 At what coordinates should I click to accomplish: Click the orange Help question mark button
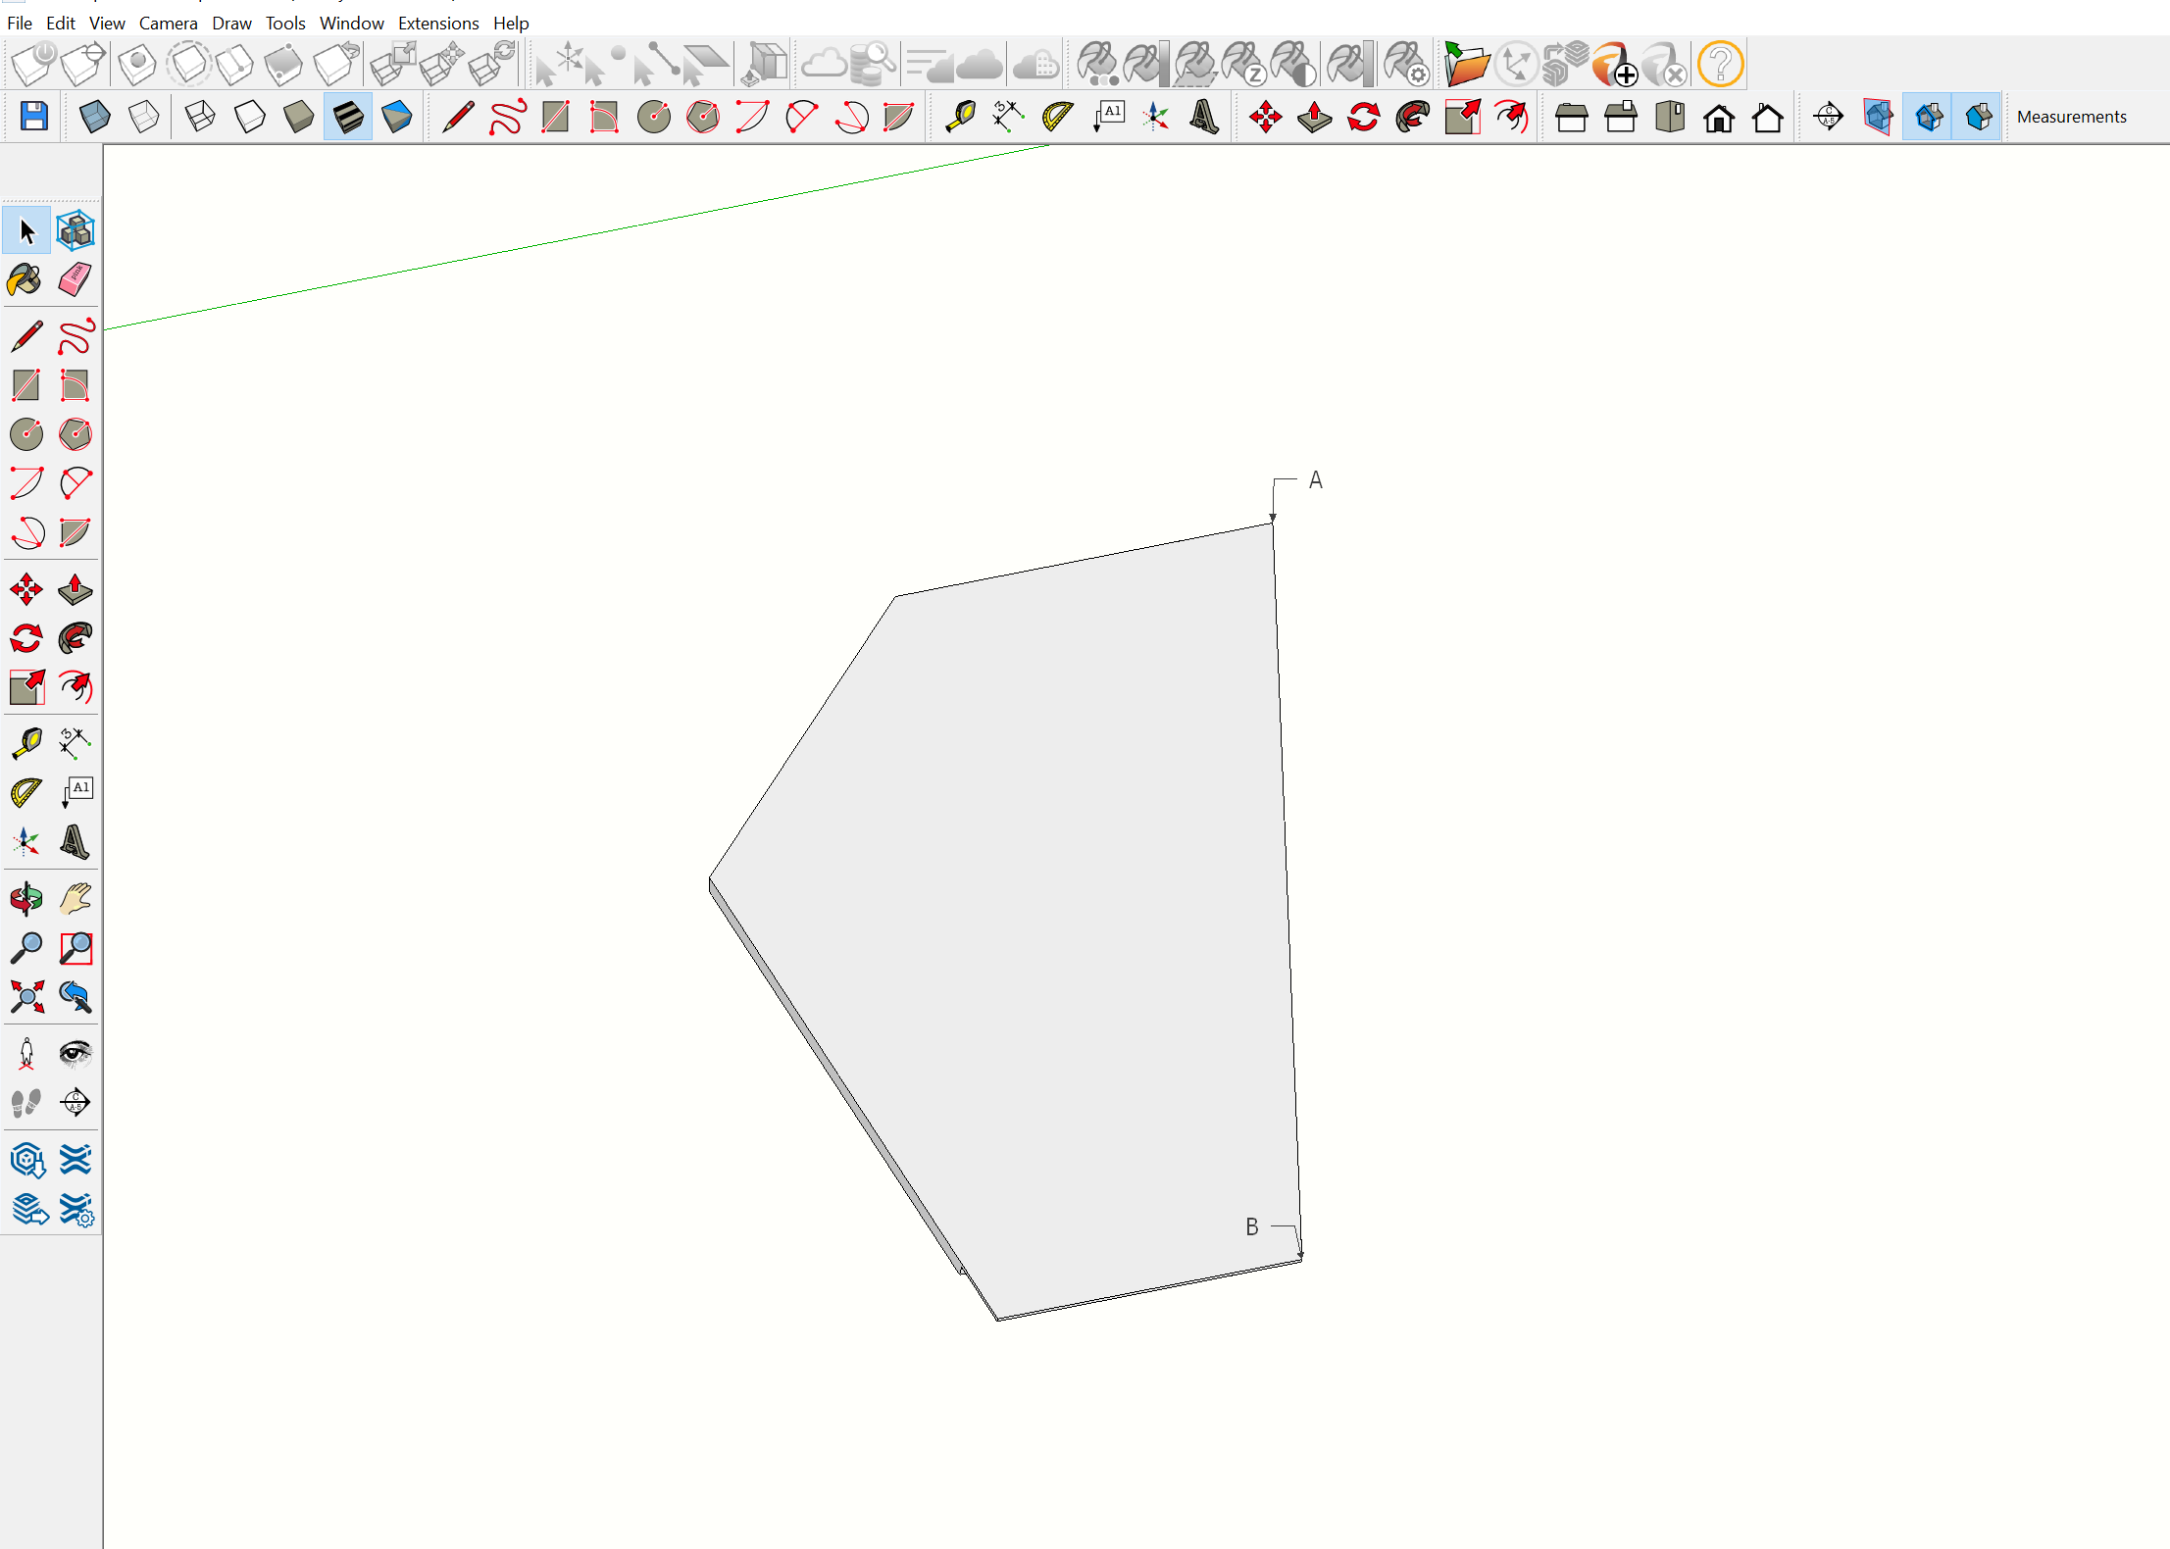1720,65
